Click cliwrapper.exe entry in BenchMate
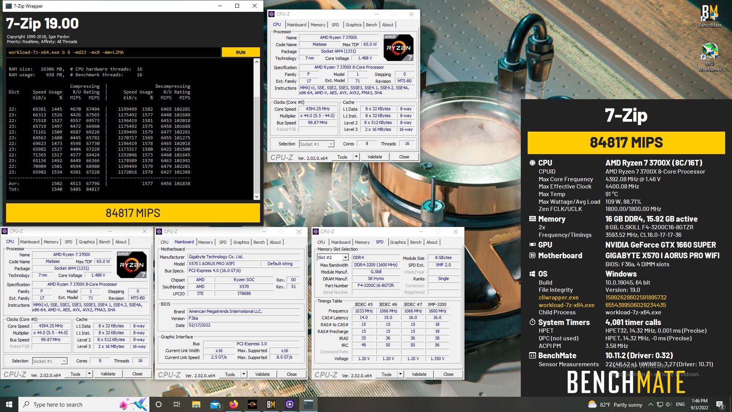 pyautogui.click(x=559, y=298)
